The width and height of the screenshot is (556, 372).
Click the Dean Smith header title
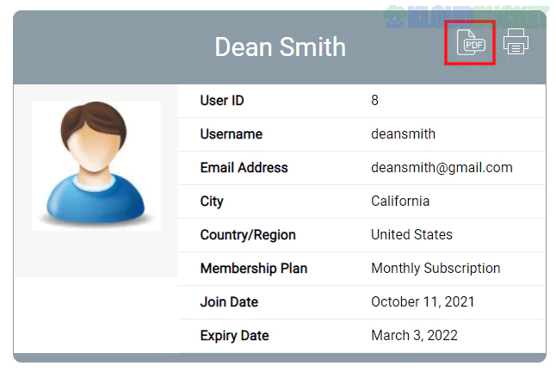pyautogui.click(x=280, y=46)
